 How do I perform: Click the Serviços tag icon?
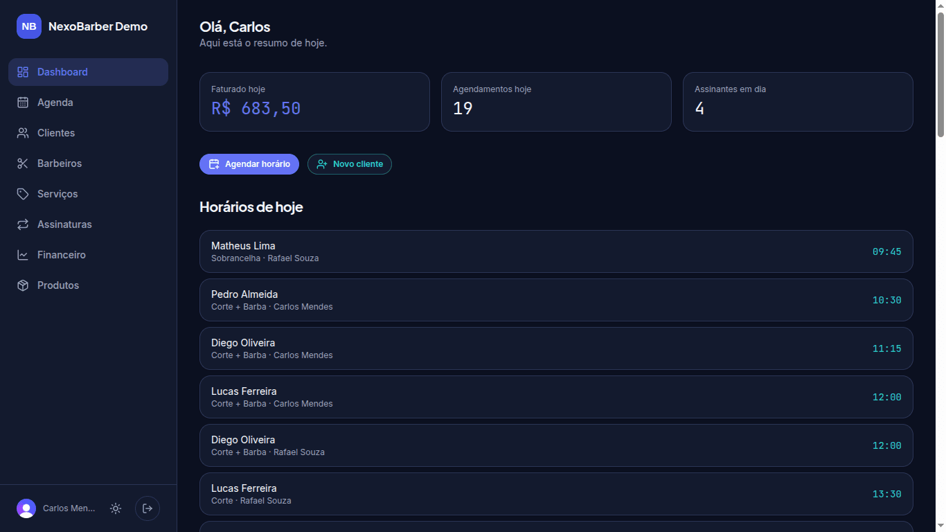(23, 194)
